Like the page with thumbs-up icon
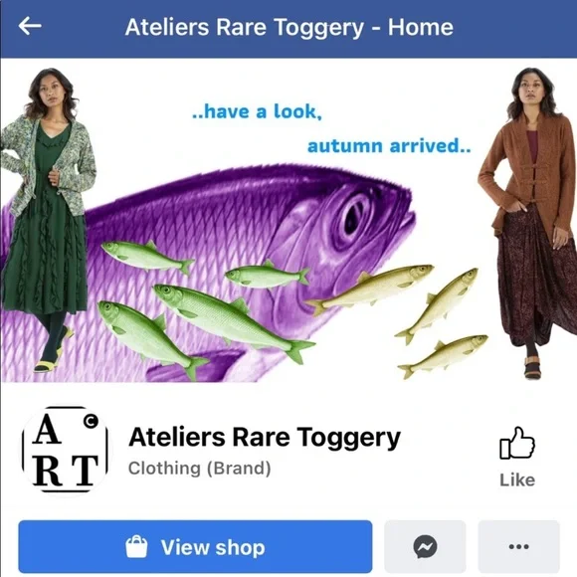This screenshot has height=577, width=577. 517,443
